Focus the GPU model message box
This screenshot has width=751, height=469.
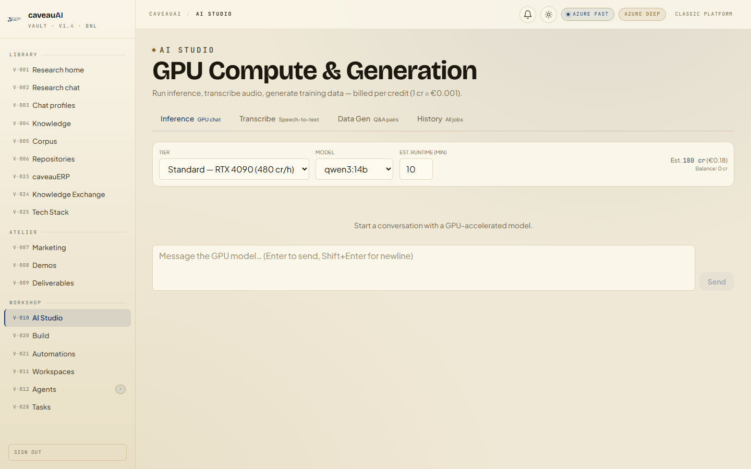(423, 268)
